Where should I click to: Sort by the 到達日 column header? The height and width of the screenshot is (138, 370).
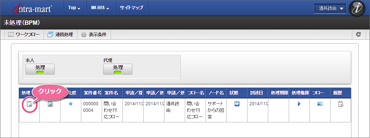[x=258, y=93]
